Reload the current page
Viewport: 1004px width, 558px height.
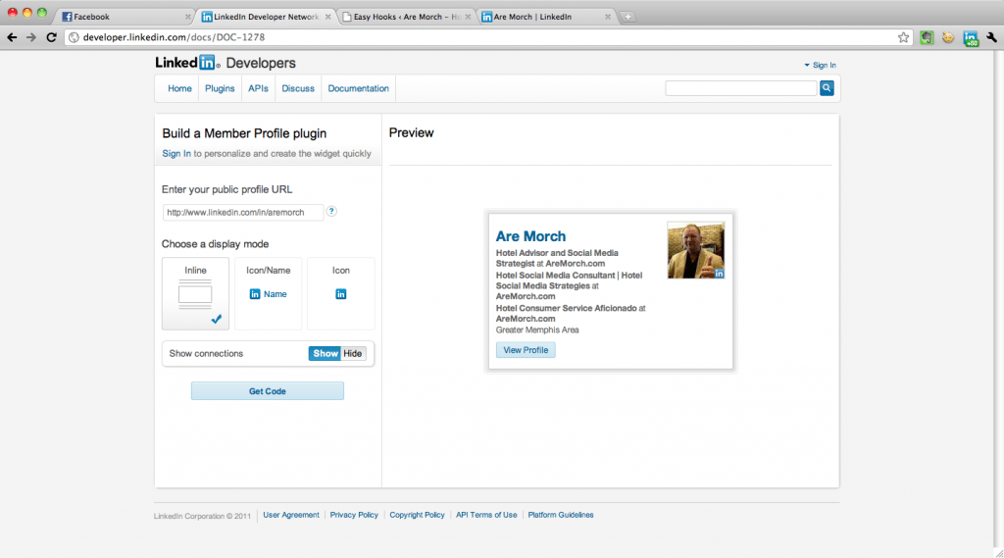click(51, 37)
